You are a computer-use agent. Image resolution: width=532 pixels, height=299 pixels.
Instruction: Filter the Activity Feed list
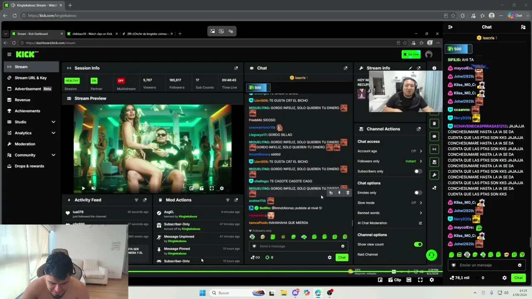click(136, 200)
